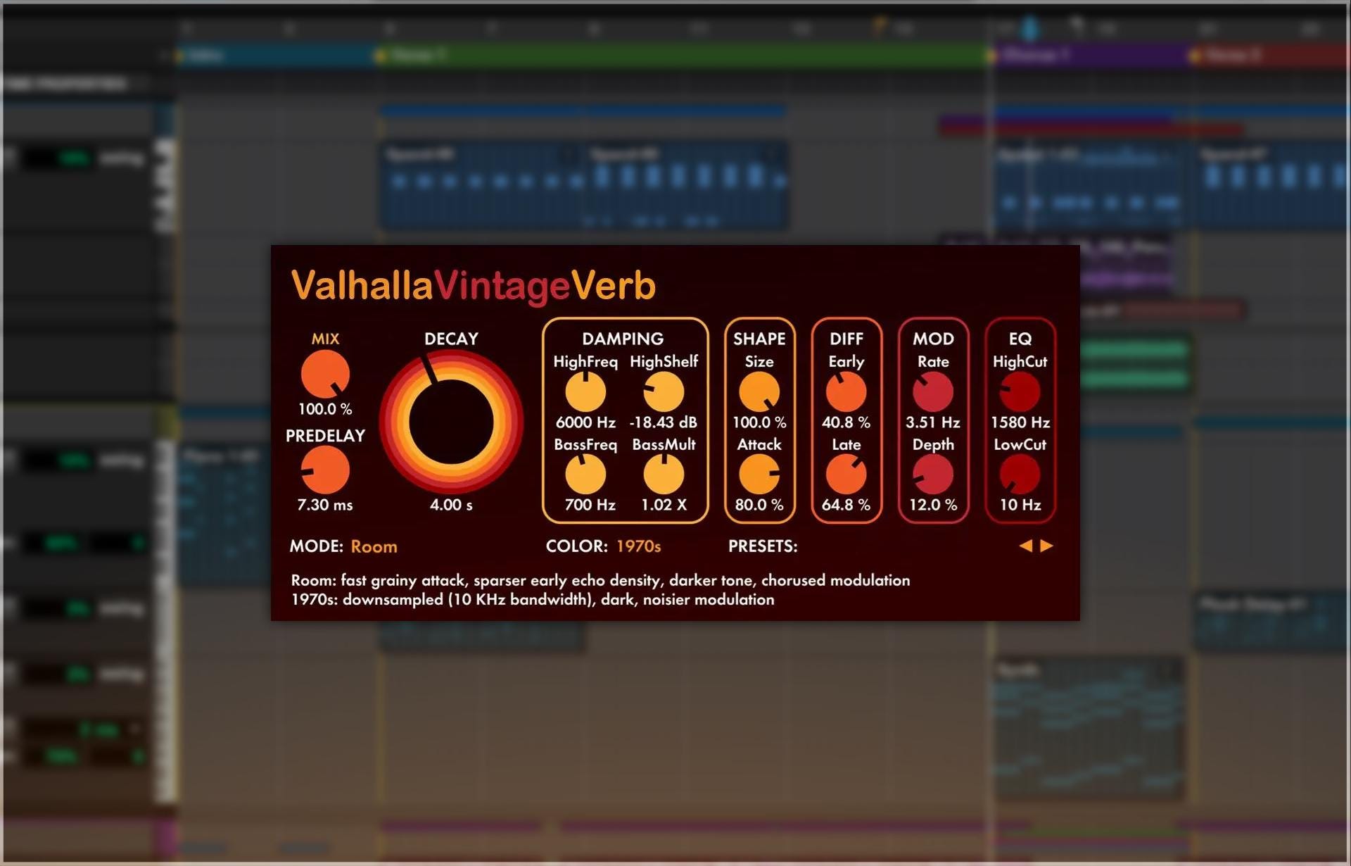
Task: Click the EQ HighCut knob
Action: (x=1020, y=391)
